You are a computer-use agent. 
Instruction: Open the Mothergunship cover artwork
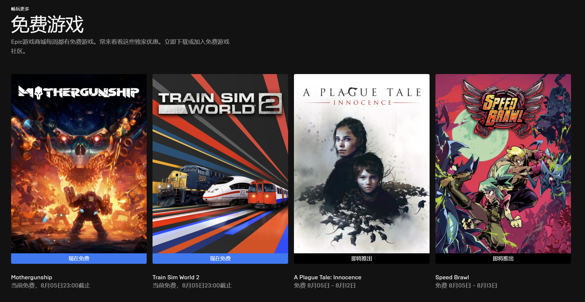point(79,164)
